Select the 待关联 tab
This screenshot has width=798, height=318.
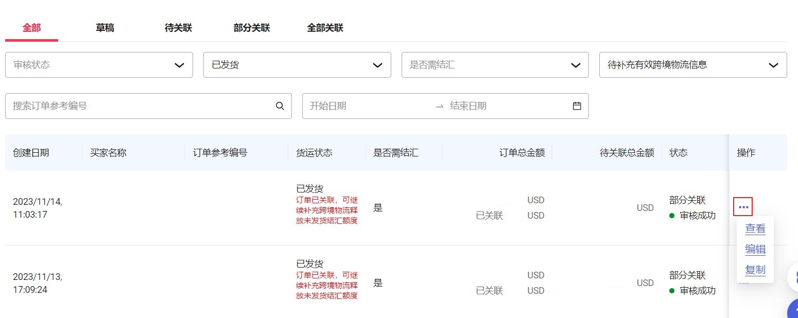[178, 28]
